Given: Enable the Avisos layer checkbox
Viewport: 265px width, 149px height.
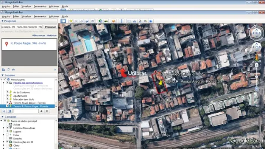Looking at the screenshot, I should (7, 124).
